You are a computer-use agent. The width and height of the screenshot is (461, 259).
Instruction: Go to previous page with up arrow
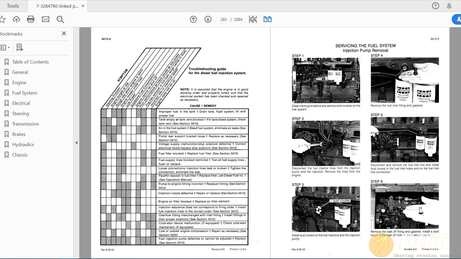tap(193, 19)
